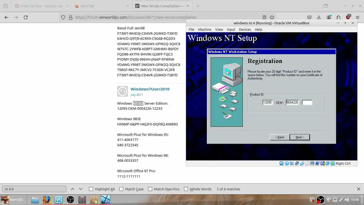Enable the Highlight All checkbox
The height and width of the screenshot is (205, 364).
point(91,189)
